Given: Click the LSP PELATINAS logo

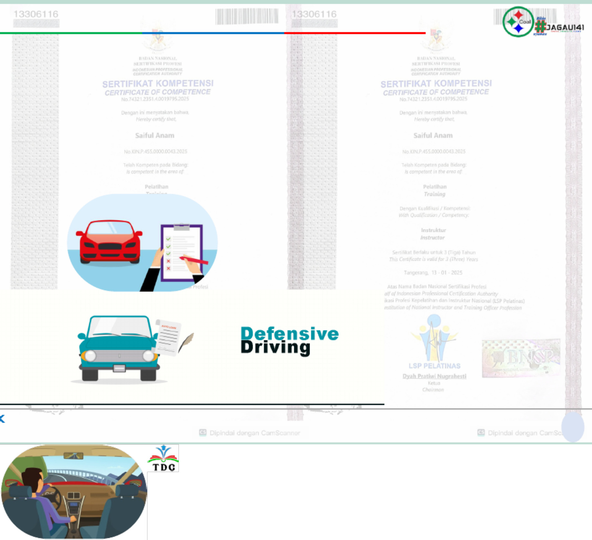Looking at the screenshot, I should pos(434,343).
